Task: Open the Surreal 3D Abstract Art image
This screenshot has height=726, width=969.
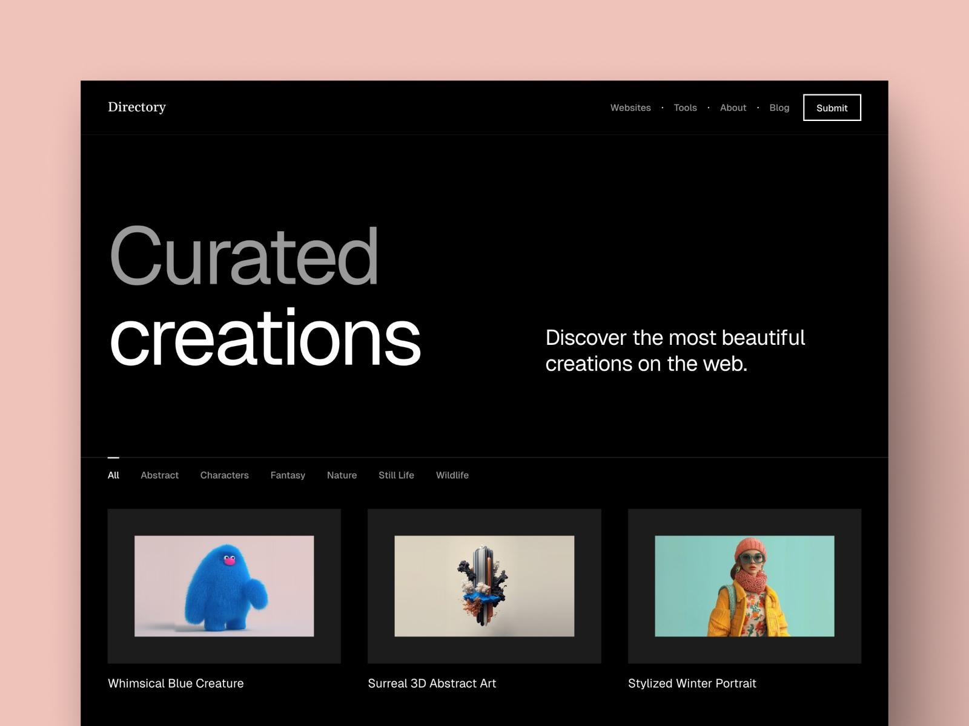Action: pyautogui.click(x=484, y=587)
